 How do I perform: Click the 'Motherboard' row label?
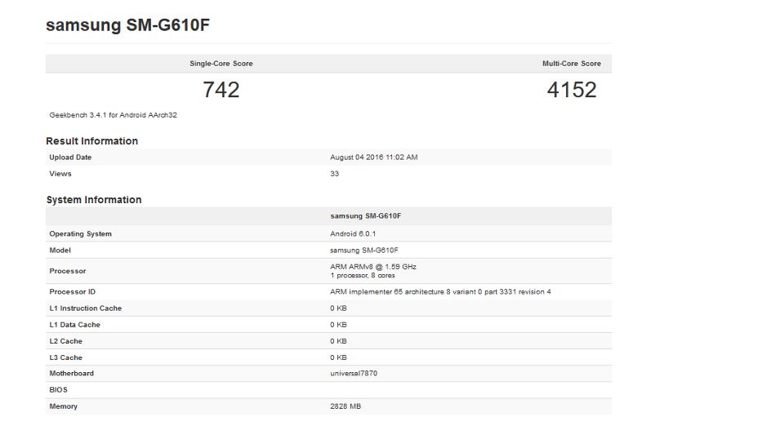pos(71,374)
